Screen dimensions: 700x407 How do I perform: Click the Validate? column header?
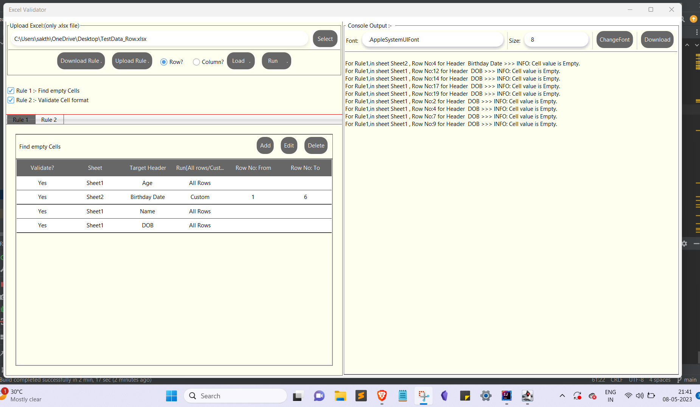click(42, 168)
